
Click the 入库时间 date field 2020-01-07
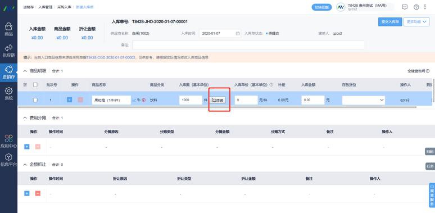220,33
